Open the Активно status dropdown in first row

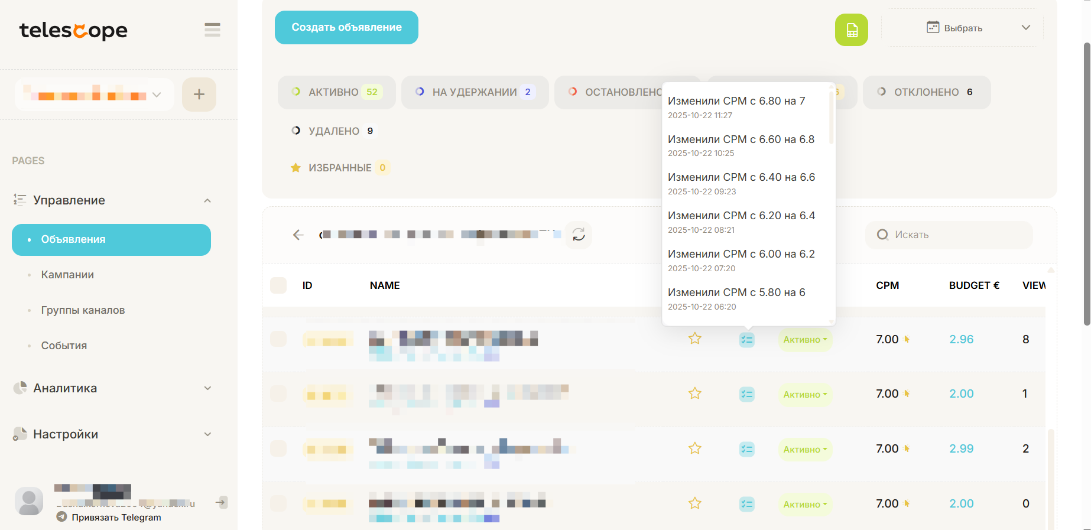point(804,340)
